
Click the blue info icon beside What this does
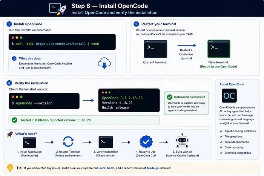[14, 58]
